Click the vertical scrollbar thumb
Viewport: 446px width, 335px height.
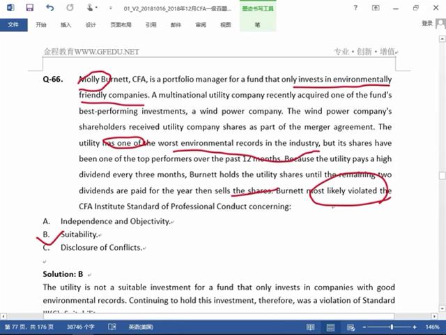pyautogui.click(x=443, y=176)
